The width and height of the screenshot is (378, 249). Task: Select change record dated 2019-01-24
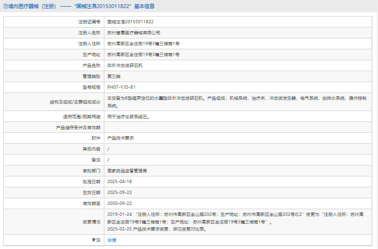pos(236,218)
